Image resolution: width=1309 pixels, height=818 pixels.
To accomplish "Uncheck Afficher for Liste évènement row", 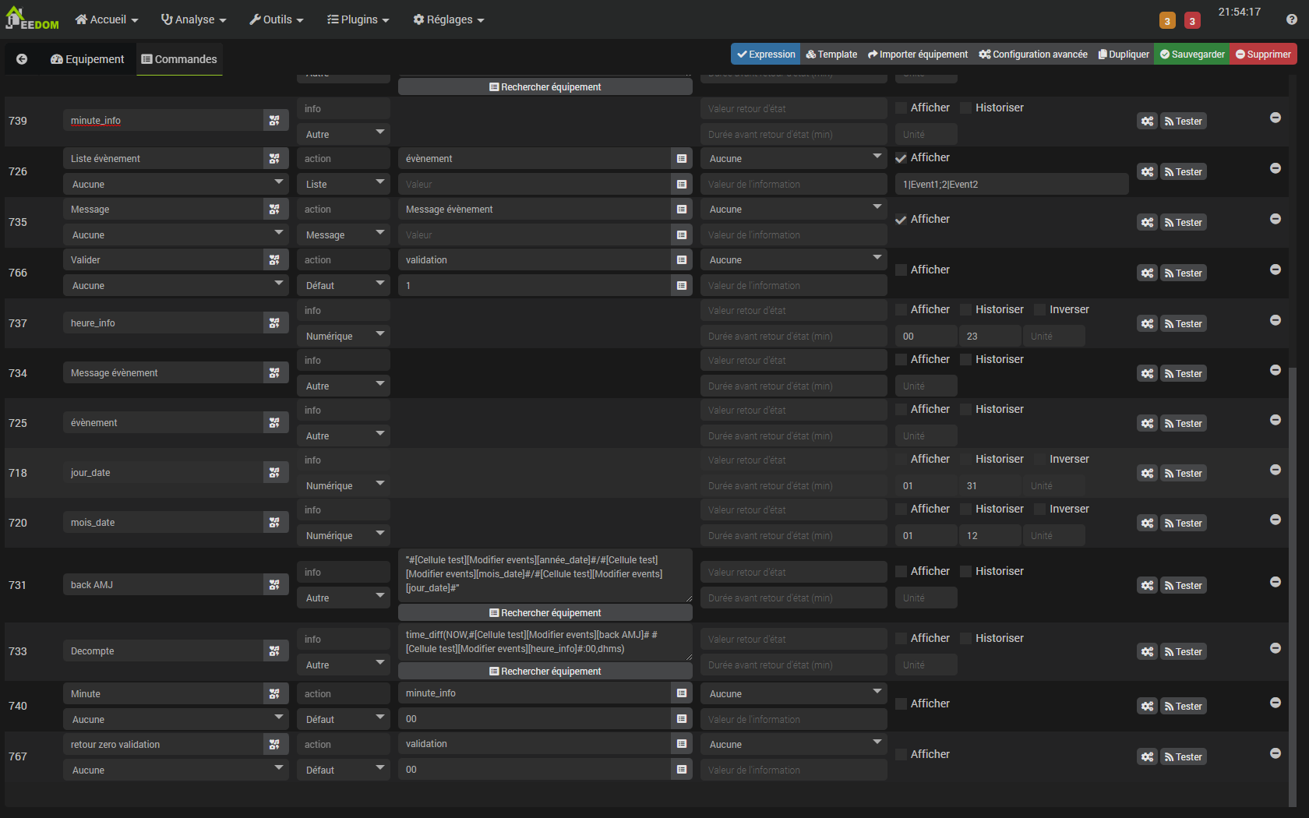I will 901,158.
